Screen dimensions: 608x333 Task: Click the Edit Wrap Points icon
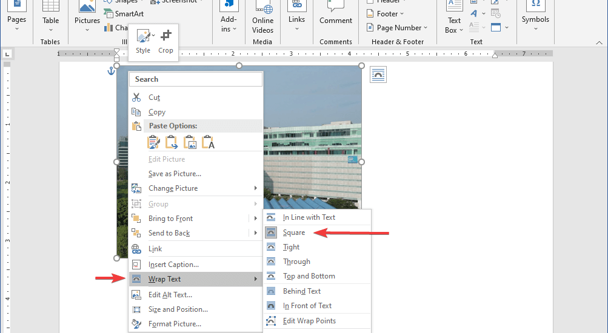(x=271, y=321)
